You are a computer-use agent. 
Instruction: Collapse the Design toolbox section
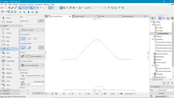[1, 26]
